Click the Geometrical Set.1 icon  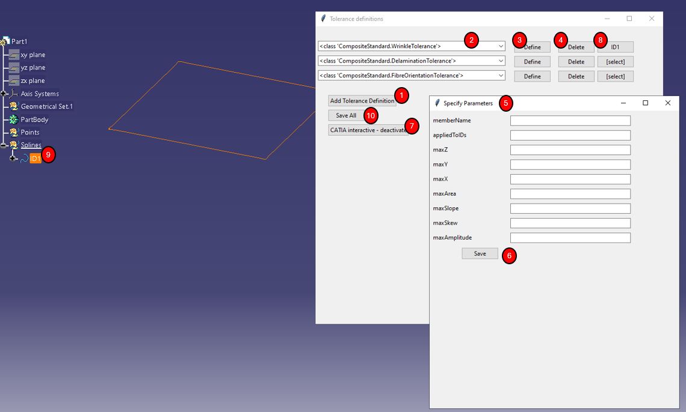[14, 106]
